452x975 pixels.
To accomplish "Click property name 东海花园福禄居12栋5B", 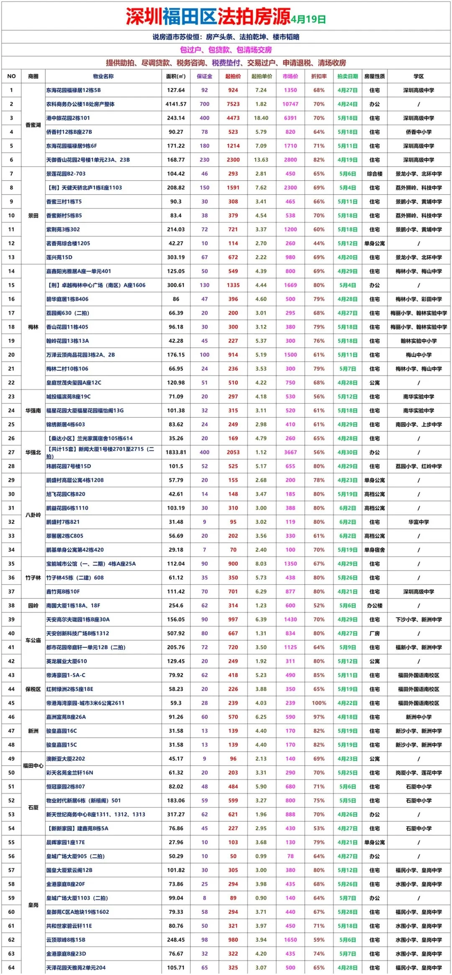I will [73, 90].
